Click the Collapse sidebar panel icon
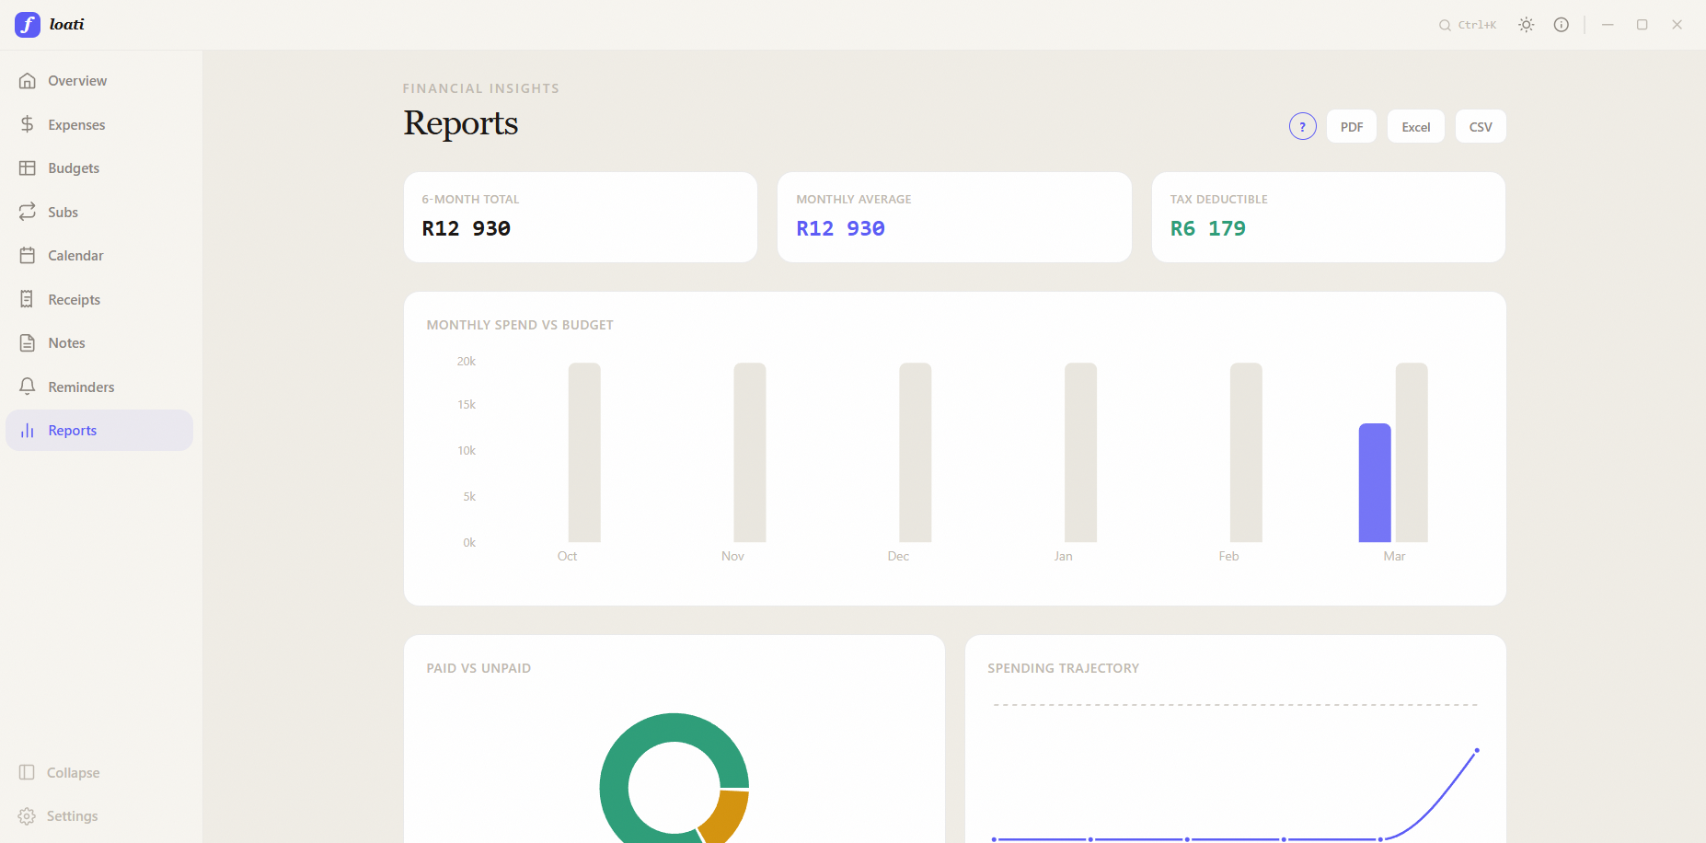Viewport: 1706px width, 843px height. pyautogui.click(x=27, y=772)
